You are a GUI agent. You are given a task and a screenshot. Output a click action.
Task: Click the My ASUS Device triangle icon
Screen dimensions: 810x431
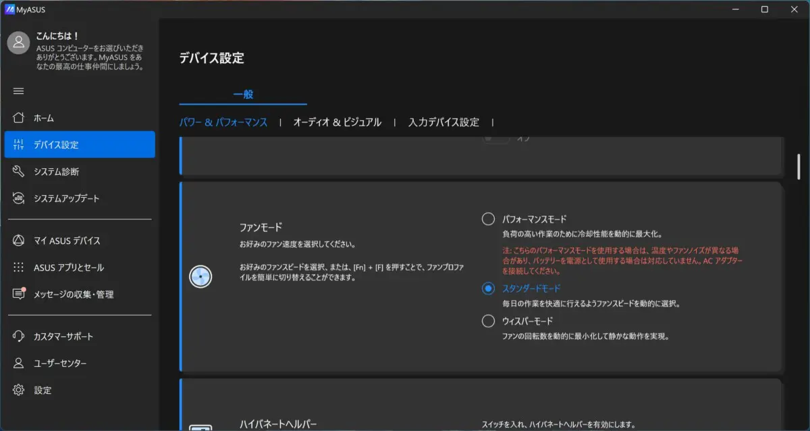pos(19,240)
